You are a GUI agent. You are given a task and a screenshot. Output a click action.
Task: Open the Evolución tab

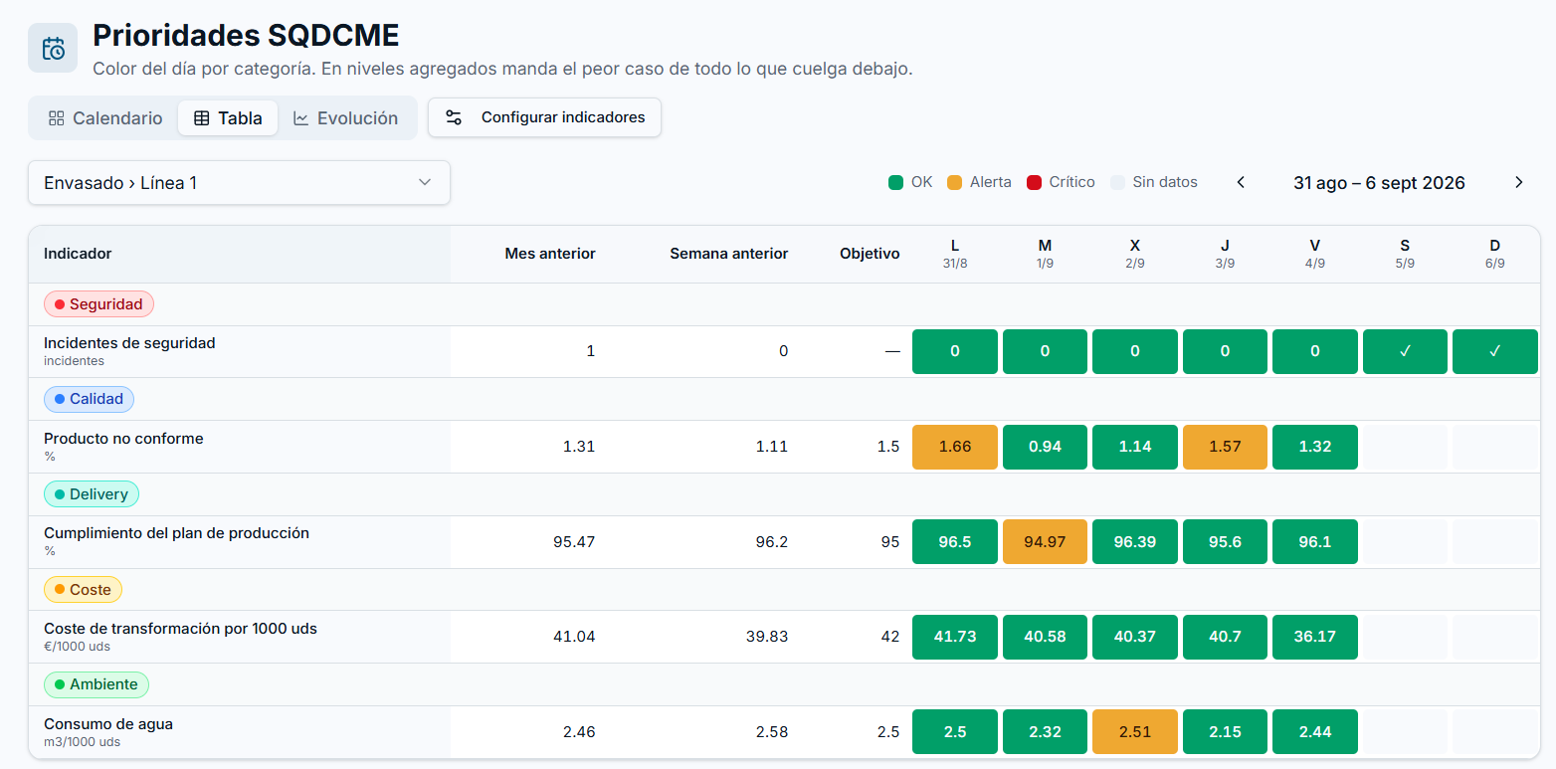tap(345, 118)
